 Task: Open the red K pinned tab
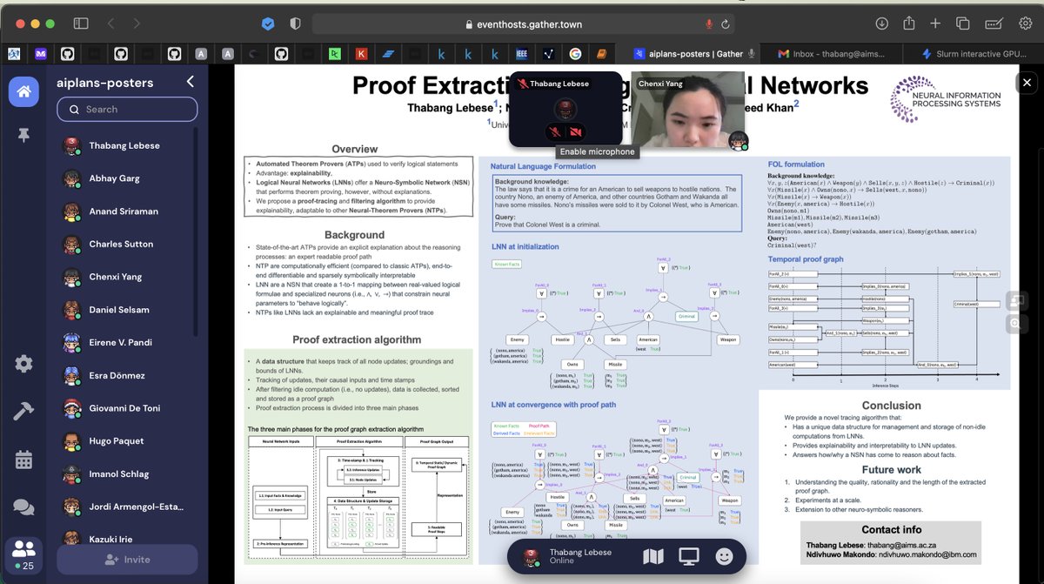361,53
